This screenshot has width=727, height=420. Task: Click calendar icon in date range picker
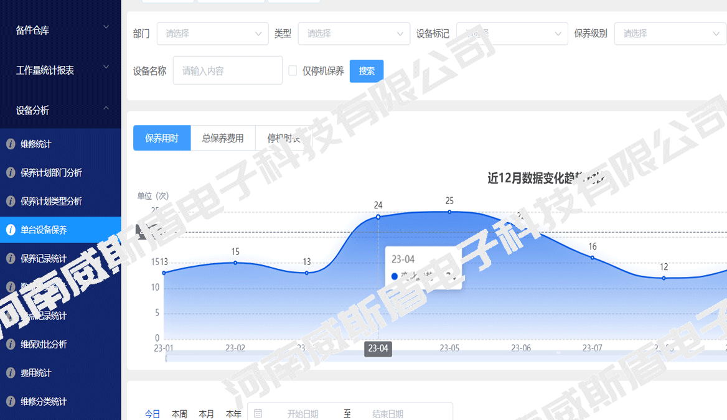pos(258,413)
